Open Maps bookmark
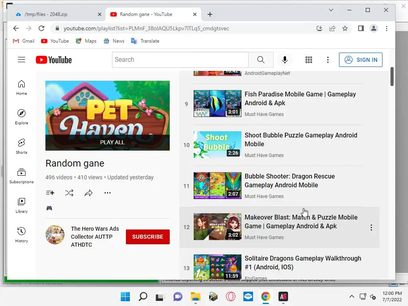This screenshot has width=408, height=306. pyautogui.click(x=86, y=41)
